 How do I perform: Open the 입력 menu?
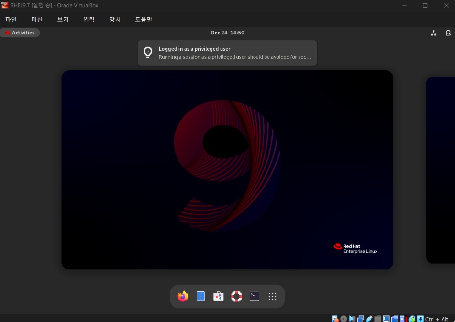click(89, 20)
